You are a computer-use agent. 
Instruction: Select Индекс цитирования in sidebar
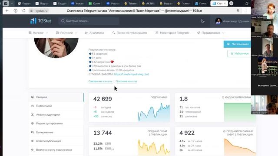pos(56,123)
